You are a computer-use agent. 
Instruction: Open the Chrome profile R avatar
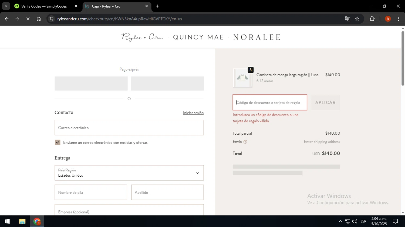(x=388, y=19)
